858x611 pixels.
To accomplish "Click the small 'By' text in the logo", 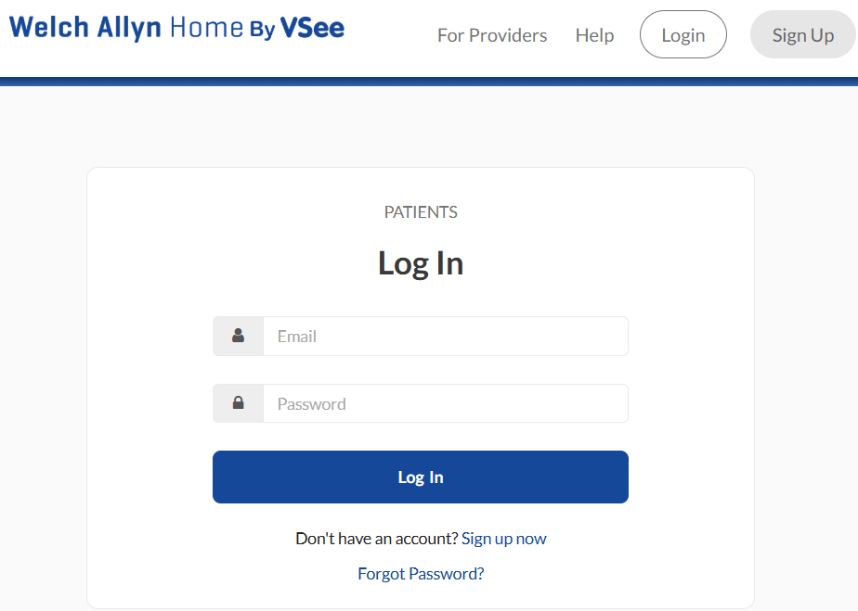I will (262, 30).
